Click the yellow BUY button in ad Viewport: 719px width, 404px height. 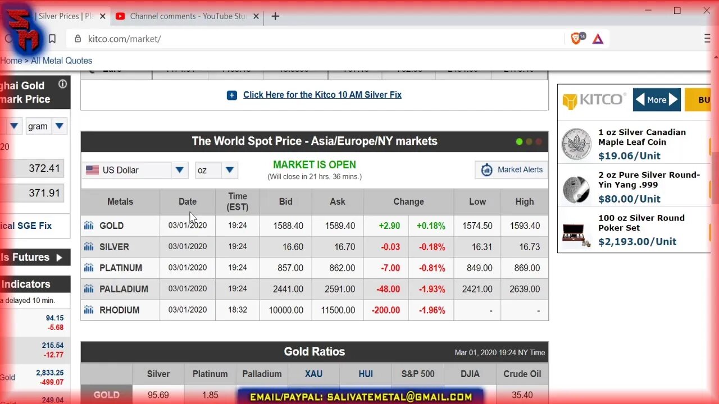pyautogui.click(x=698, y=100)
